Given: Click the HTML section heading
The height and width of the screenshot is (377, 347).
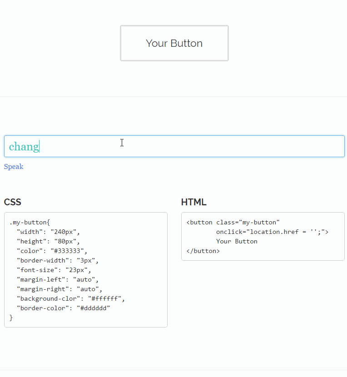Looking at the screenshot, I should tap(193, 202).
